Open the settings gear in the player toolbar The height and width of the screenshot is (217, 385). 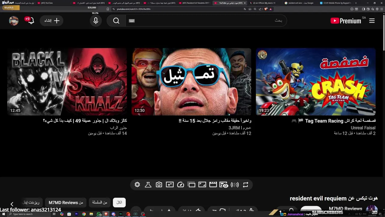click(137, 185)
